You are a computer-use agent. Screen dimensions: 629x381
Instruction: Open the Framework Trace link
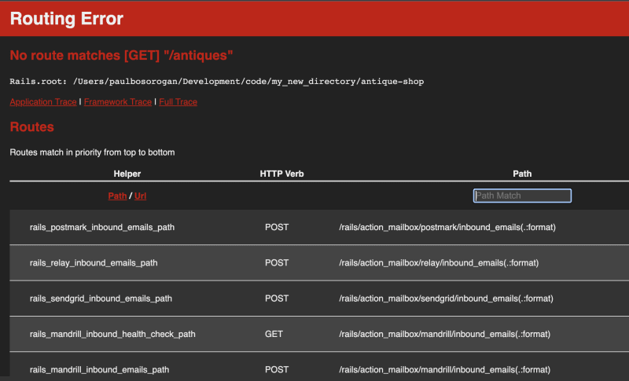tap(117, 102)
